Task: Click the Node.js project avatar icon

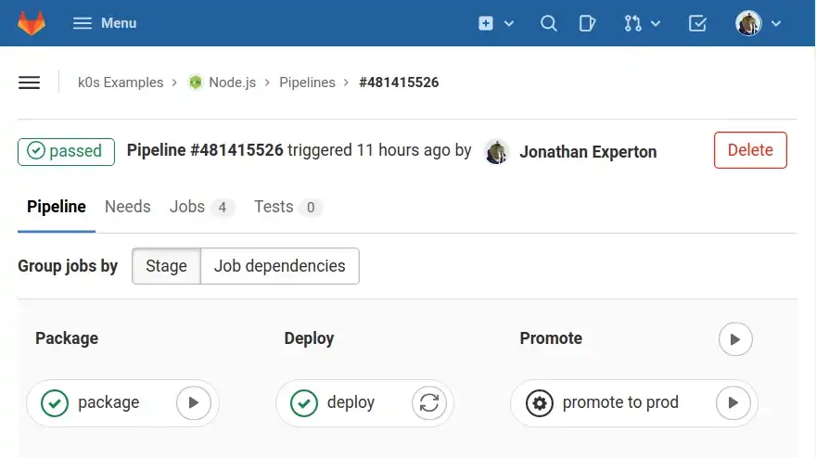Action: (195, 83)
